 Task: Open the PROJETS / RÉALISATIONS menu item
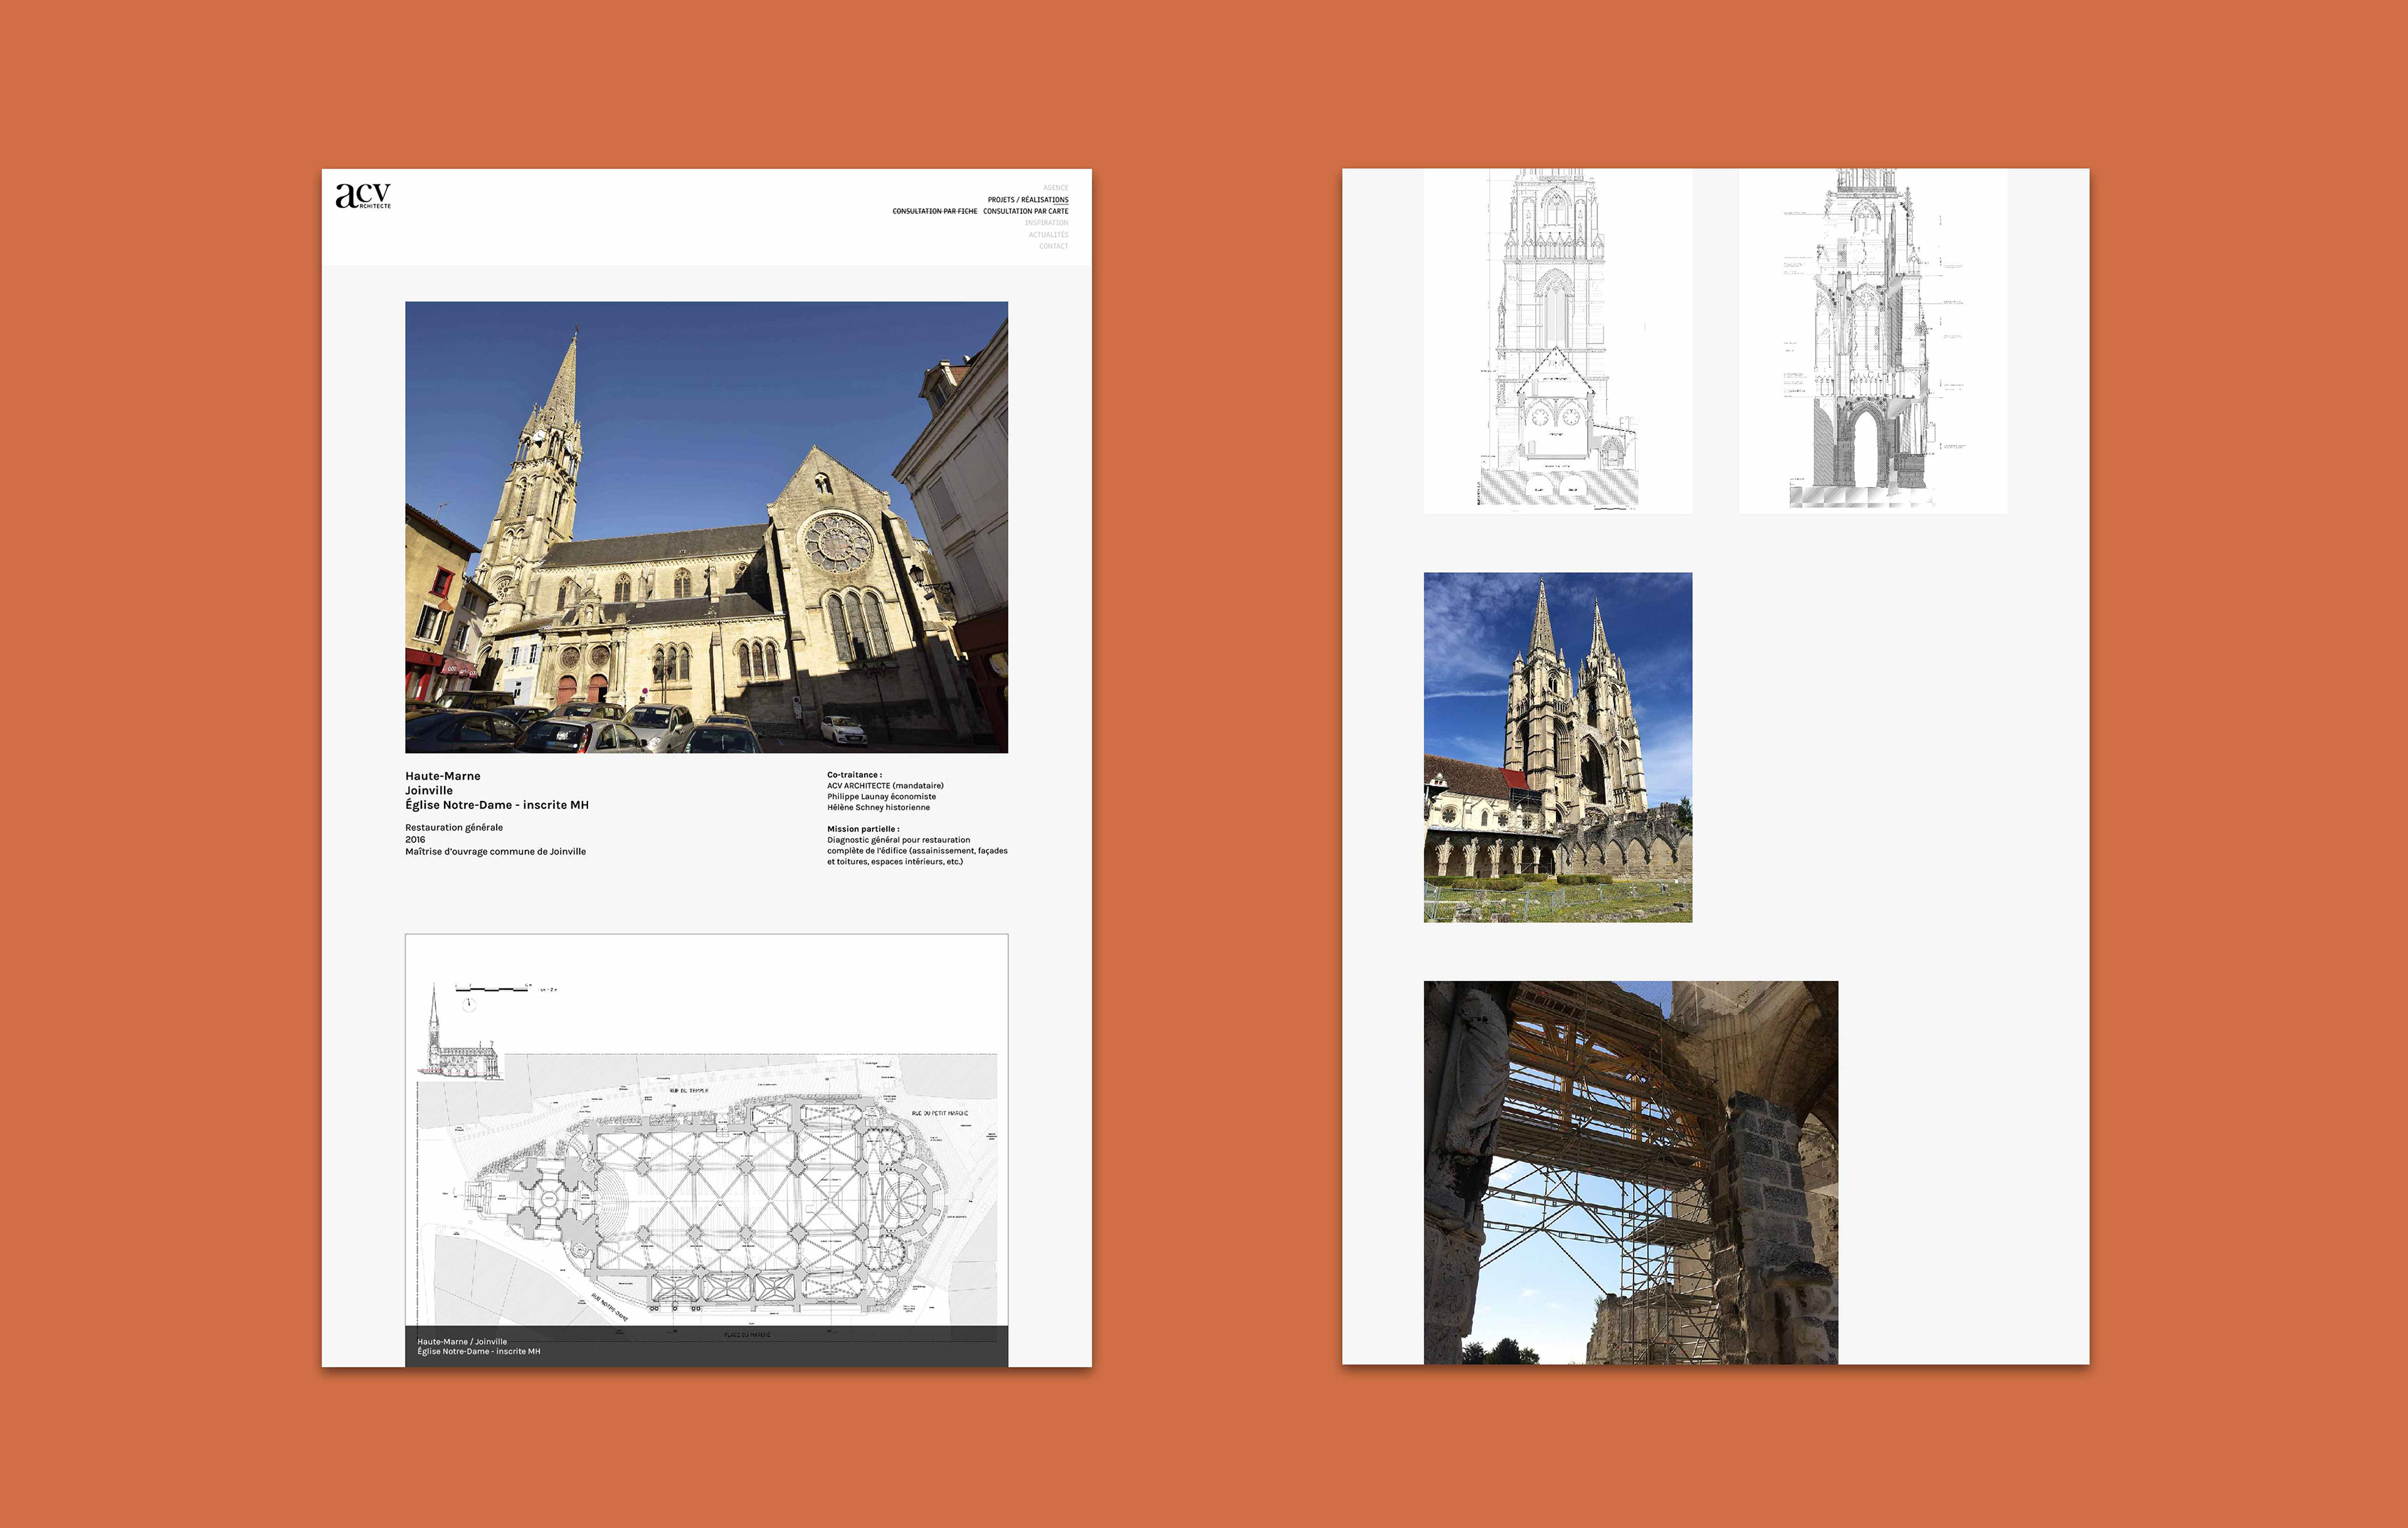1028,200
